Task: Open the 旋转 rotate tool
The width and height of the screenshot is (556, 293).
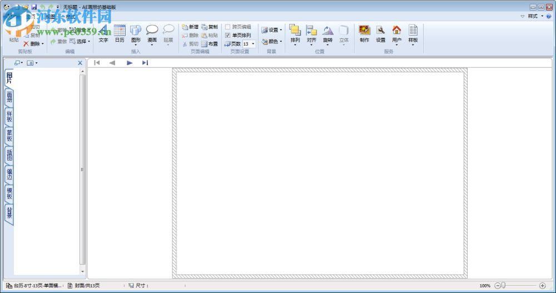Action: click(x=327, y=35)
